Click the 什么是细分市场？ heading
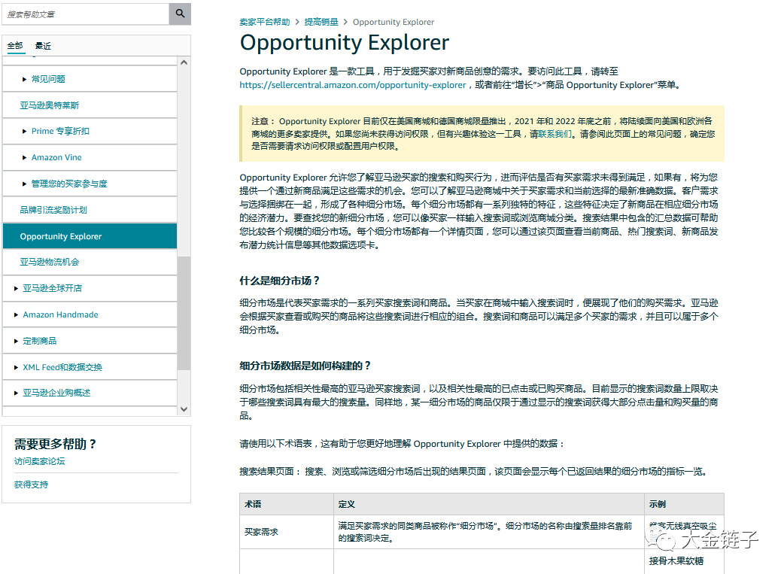Screen dimensions: 784x574 pyautogui.click(x=279, y=281)
